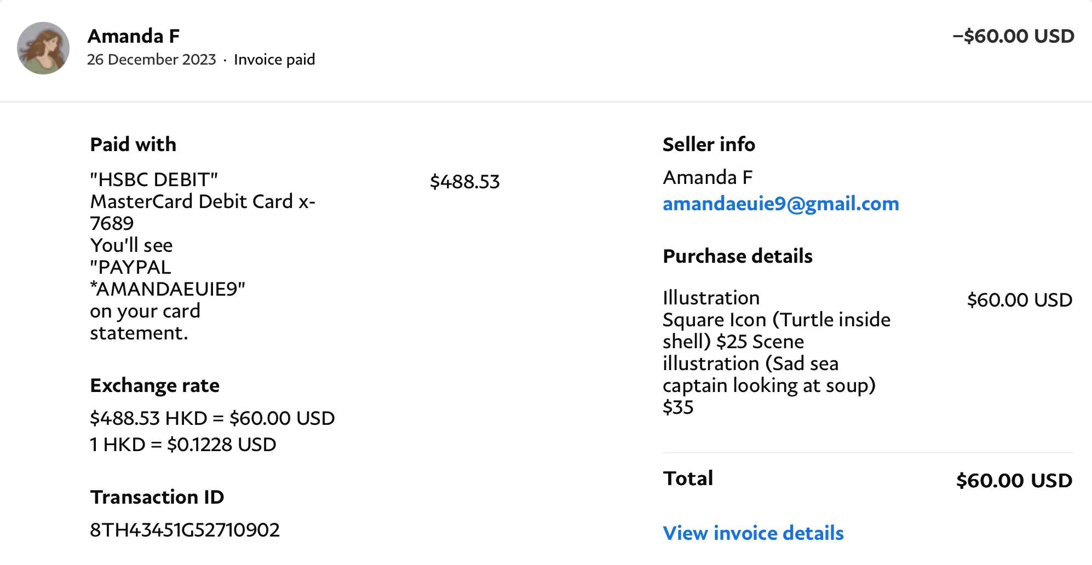Click the Illustration $60.00 USD price

click(x=1019, y=300)
